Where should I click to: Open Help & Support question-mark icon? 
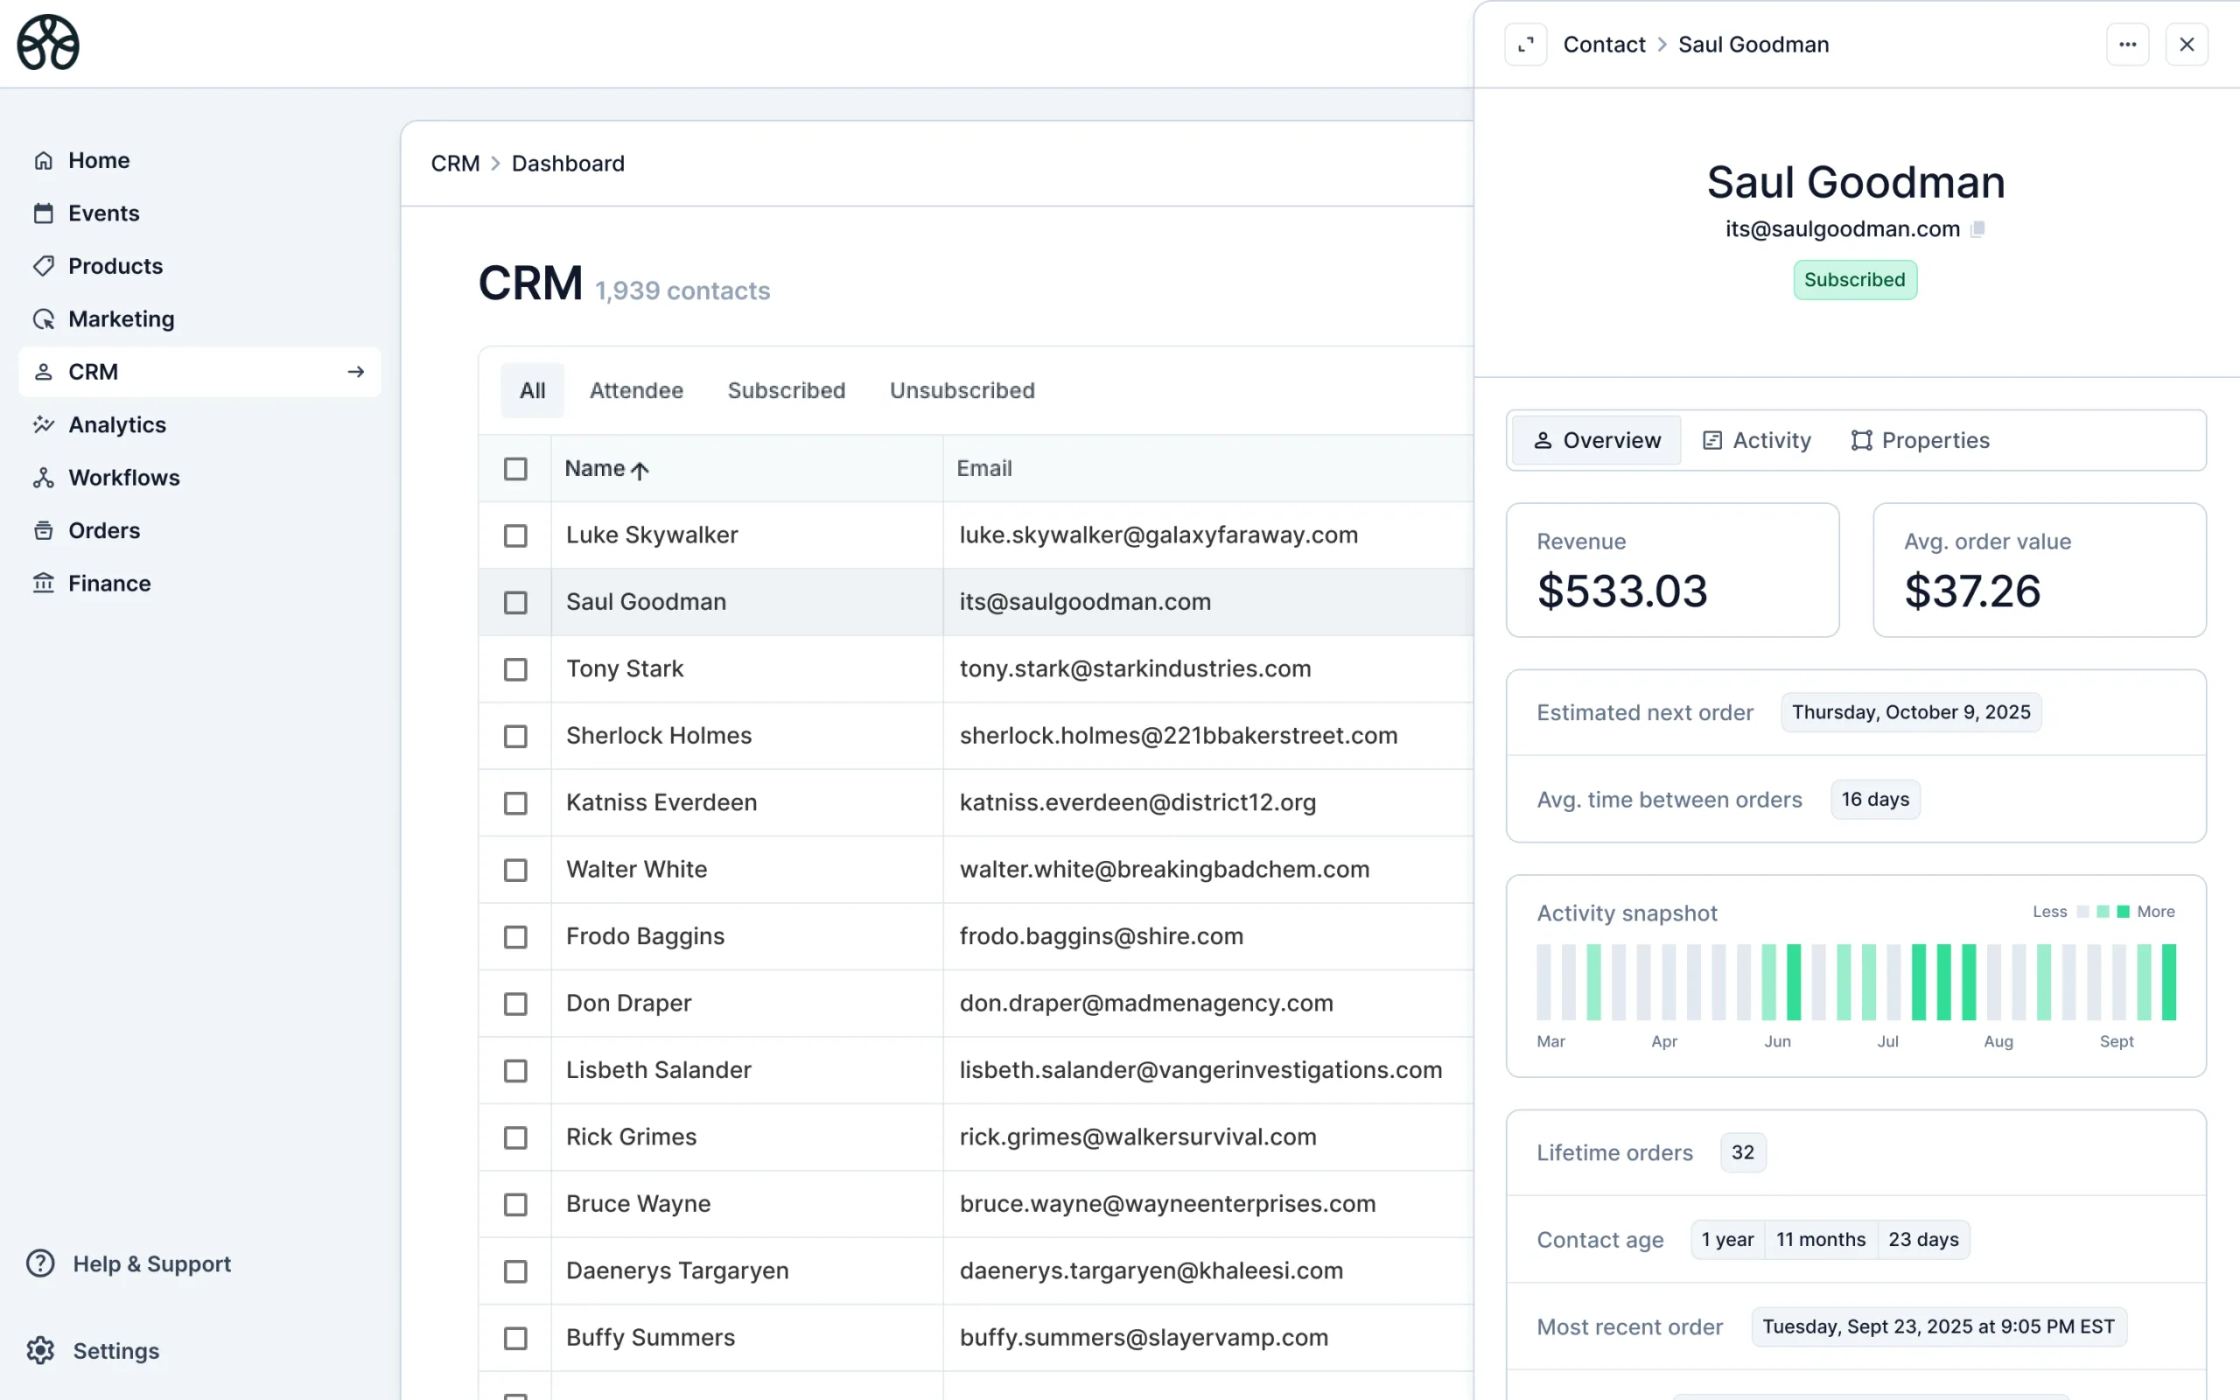click(41, 1263)
